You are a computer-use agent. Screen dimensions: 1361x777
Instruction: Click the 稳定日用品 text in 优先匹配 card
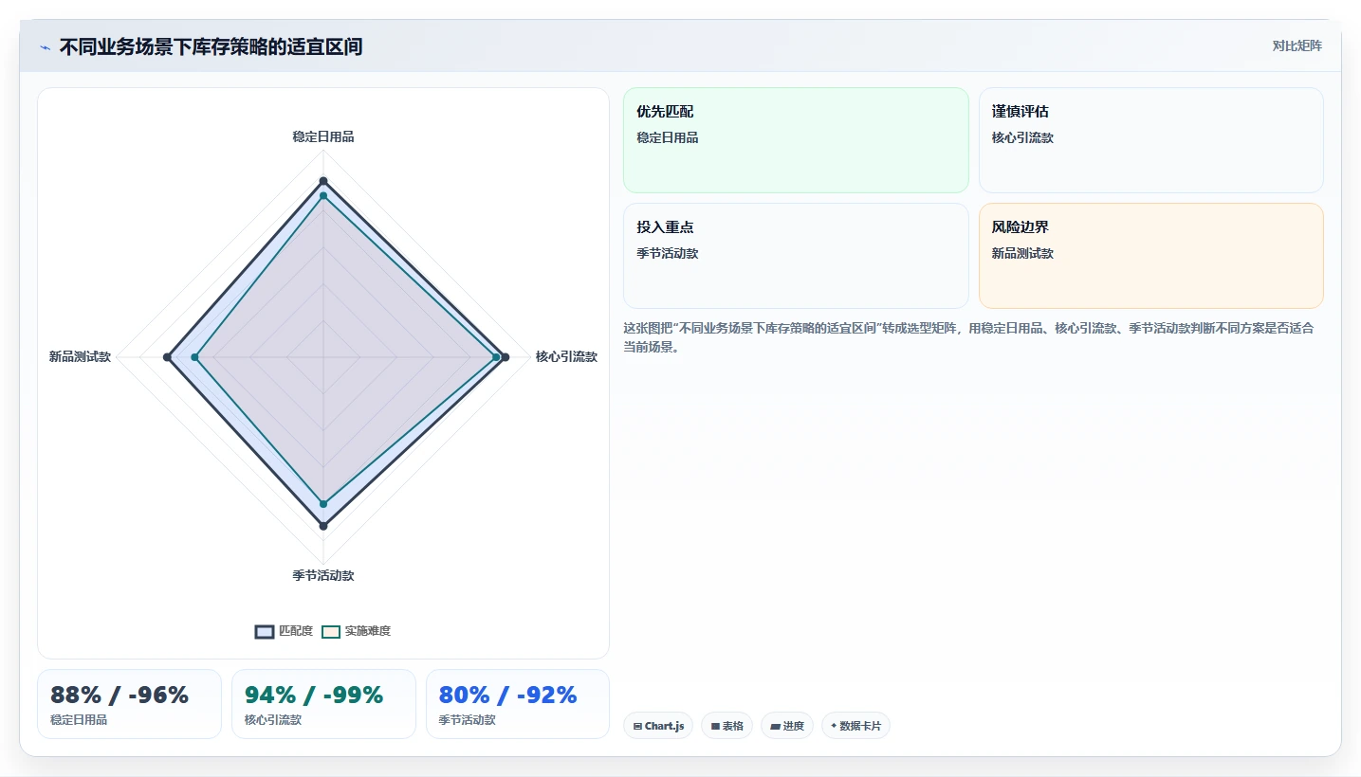[668, 137]
